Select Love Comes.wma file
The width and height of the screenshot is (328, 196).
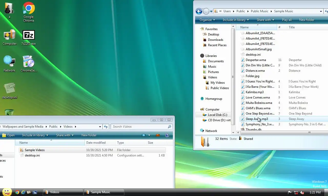(x=258, y=97)
